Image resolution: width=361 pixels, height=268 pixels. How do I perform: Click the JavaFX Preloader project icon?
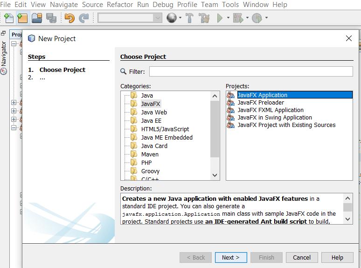pyautogui.click(x=231, y=103)
